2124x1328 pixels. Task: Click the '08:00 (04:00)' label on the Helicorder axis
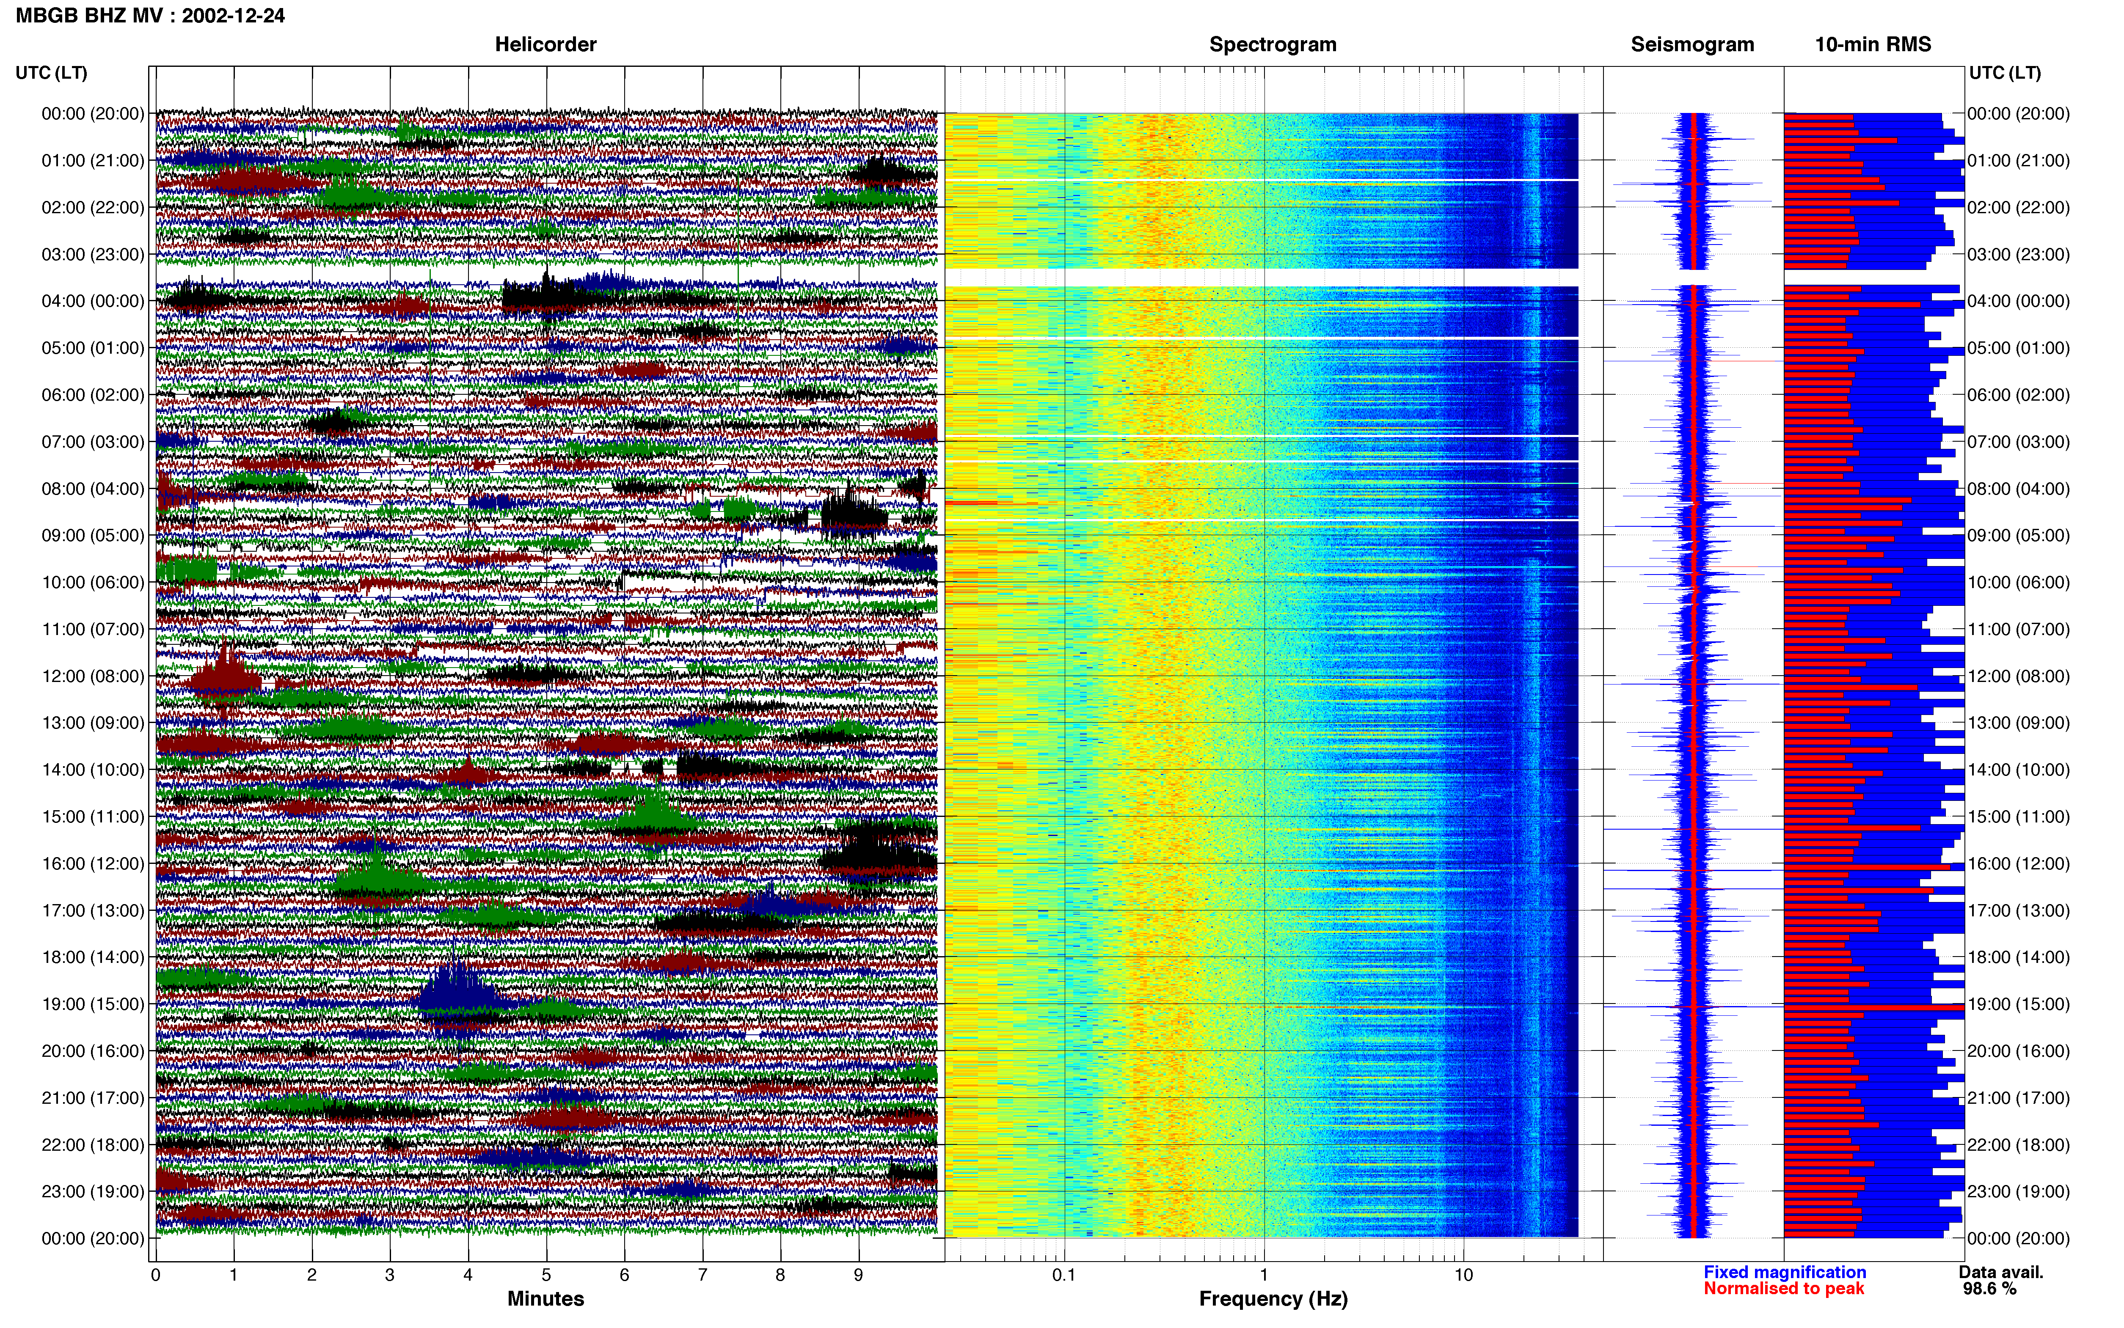(x=93, y=488)
